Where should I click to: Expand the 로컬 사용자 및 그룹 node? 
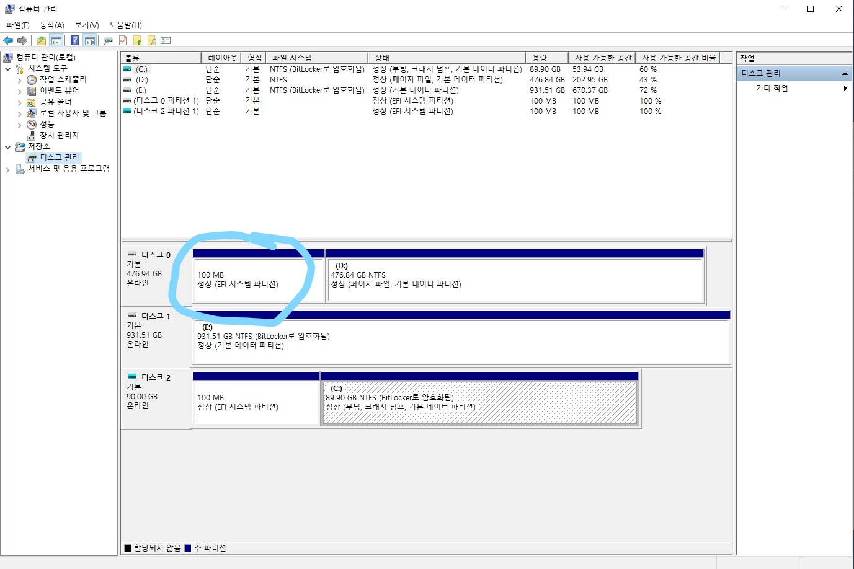pos(19,114)
